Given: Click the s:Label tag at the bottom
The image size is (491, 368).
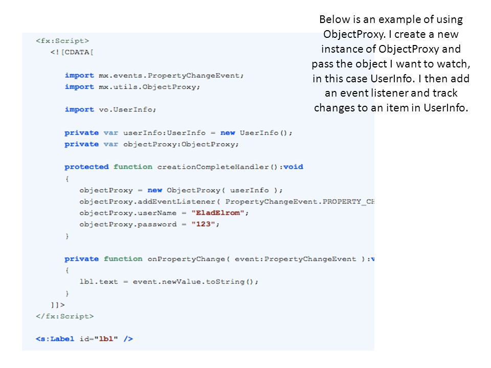Looking at the screenshot, I should coord(84,339).
